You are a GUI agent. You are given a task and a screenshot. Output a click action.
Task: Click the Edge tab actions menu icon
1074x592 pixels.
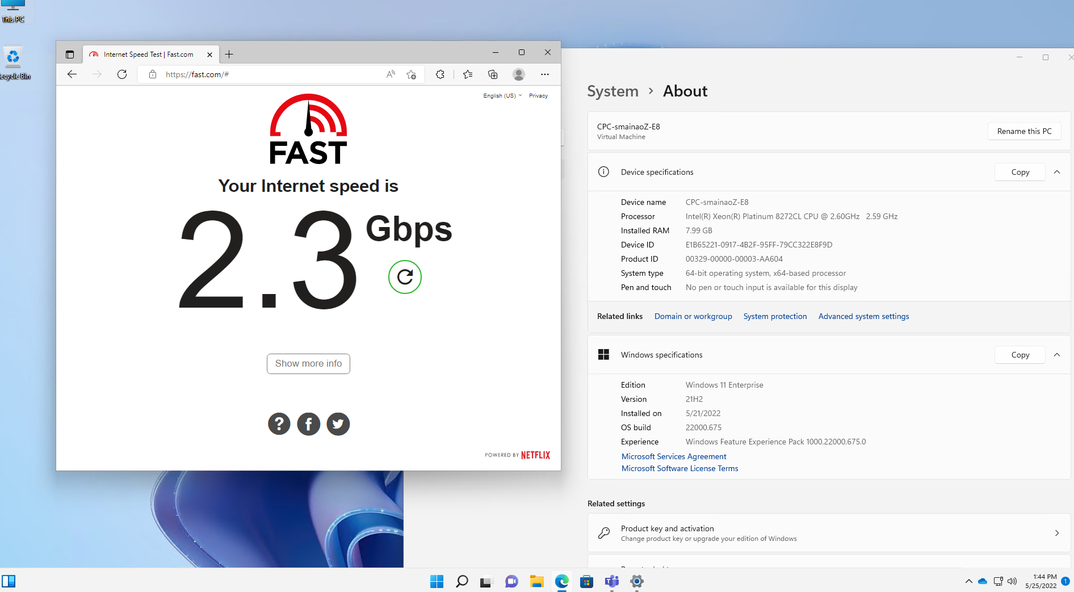pyautogui.click(x=70, y=54)
